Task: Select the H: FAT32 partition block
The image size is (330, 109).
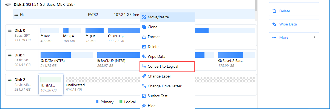Action: [x=51, y=85]
